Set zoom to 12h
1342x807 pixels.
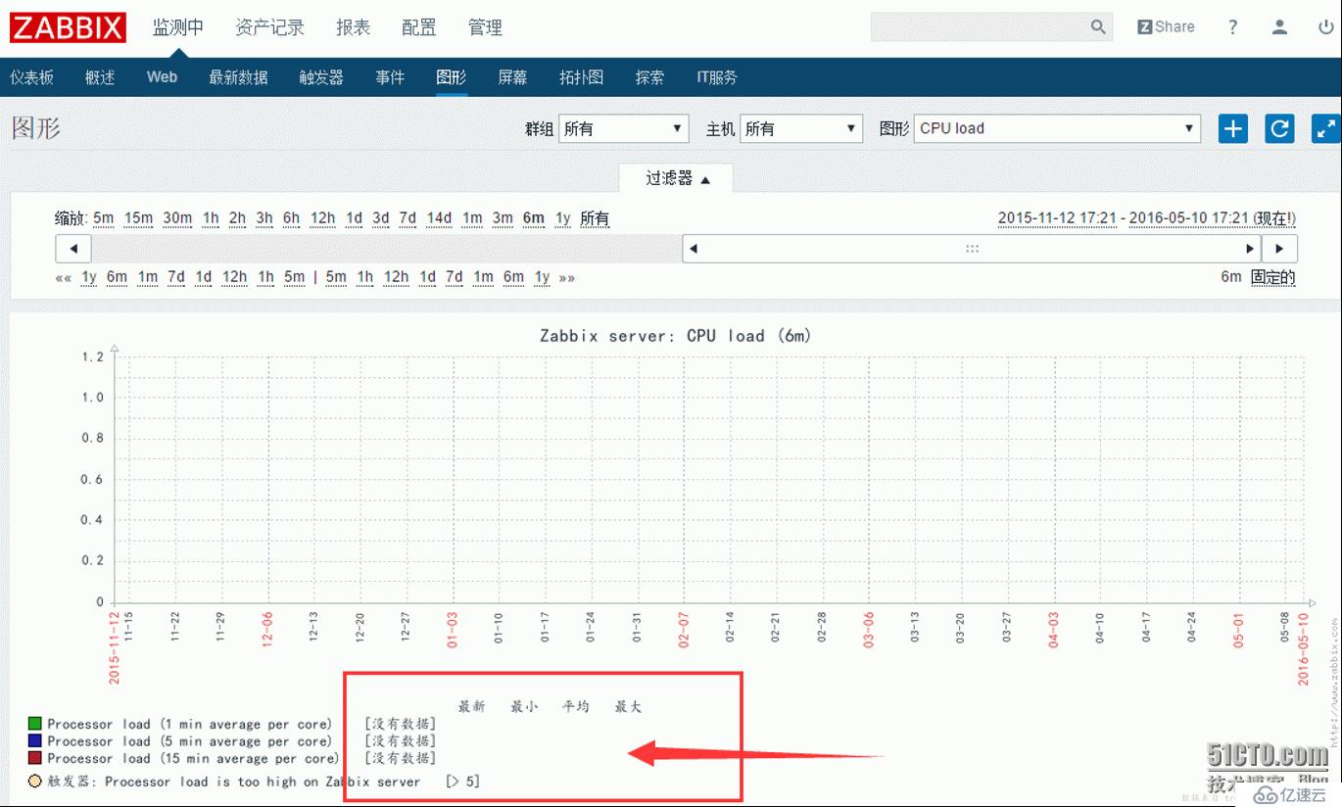[323, 218]
